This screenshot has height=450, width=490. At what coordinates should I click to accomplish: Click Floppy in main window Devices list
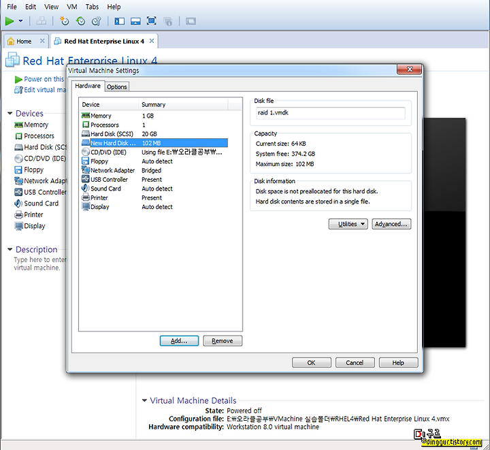pos(29,170)
